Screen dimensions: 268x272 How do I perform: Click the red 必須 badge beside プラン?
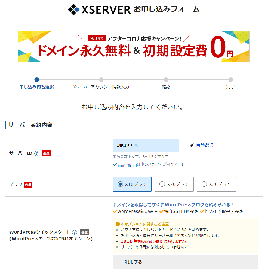tap(28, 185)
